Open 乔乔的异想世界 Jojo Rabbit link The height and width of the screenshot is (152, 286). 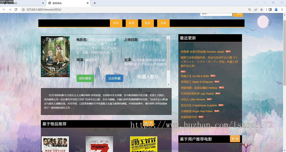[x=197, y=93]
